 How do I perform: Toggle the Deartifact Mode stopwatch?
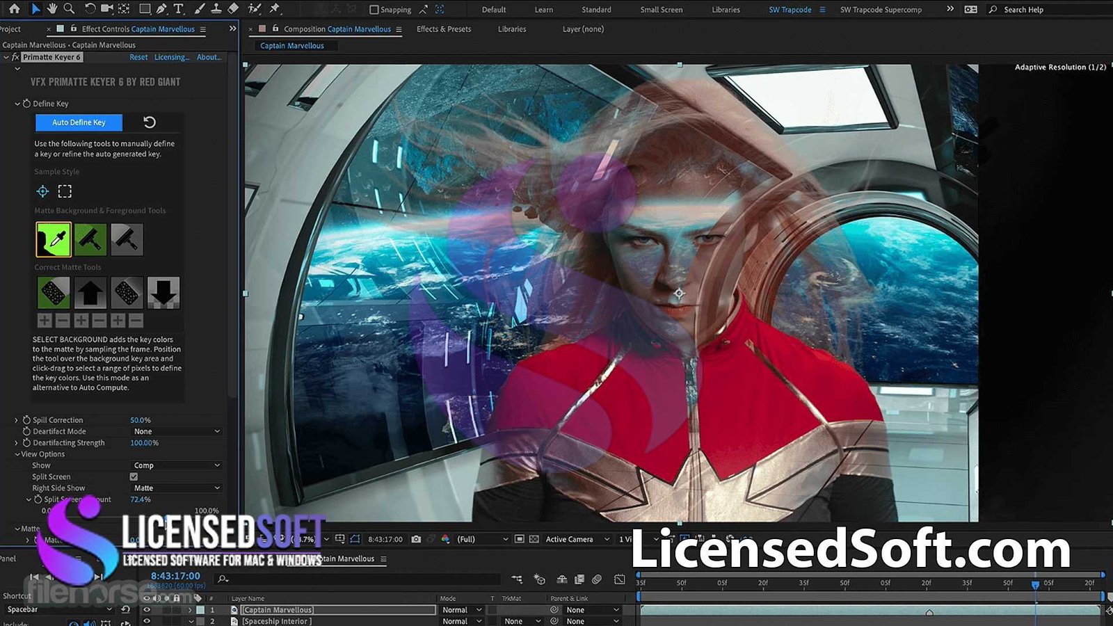pos(26,431)
